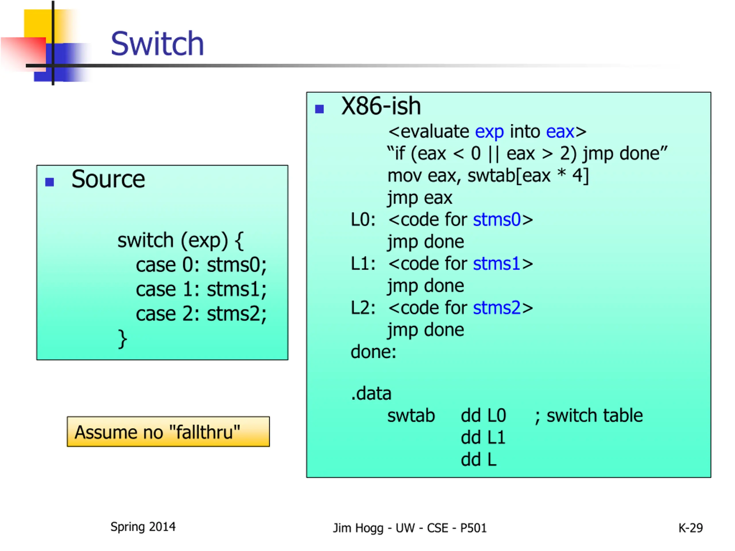Click the "Source" heading text
735x551 pixels.
click(x=108, y=179)
